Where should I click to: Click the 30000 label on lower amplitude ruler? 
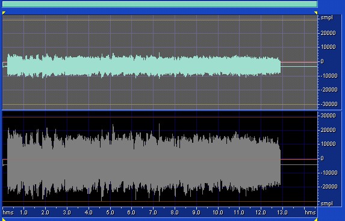click(328, 116)
